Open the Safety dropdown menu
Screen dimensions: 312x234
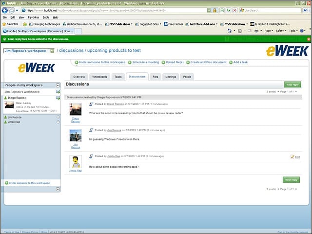[x=281, y=31]
